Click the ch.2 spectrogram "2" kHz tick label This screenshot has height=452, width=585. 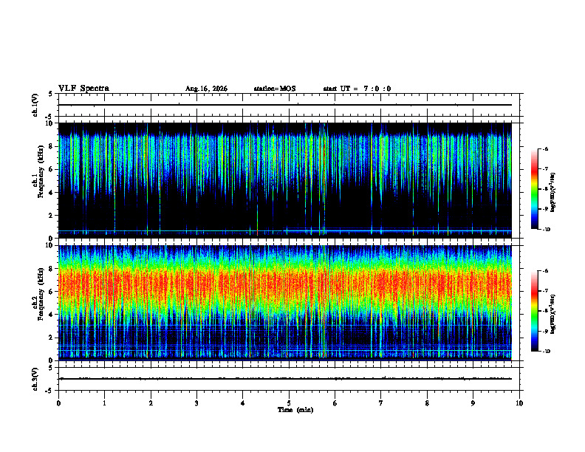coord(52,338)
